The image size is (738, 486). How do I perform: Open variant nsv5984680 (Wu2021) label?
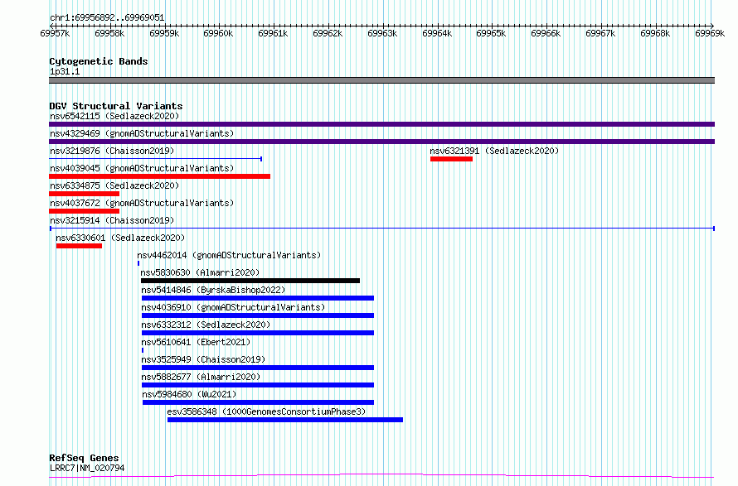tap(190, 394)
